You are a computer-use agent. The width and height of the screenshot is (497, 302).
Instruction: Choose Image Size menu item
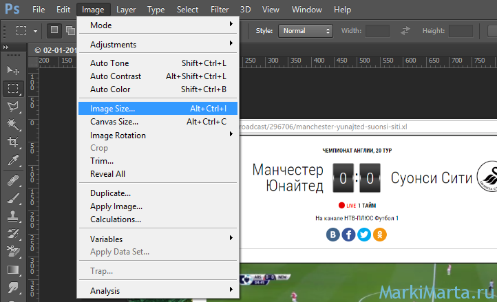(158, 109)
